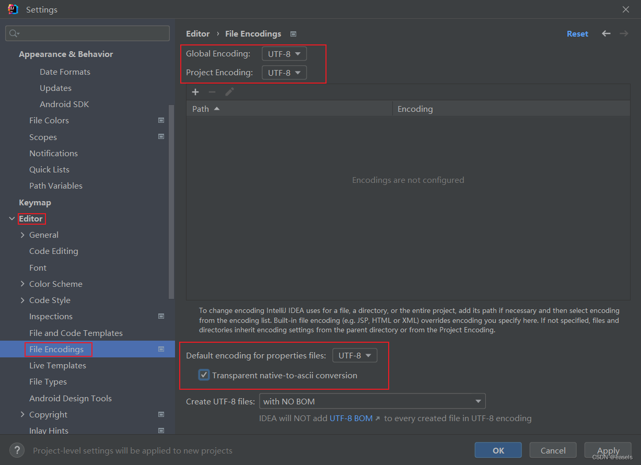Click the project icon on Scopes row
This screenshot has width=641, height=465.
(161, 137)
